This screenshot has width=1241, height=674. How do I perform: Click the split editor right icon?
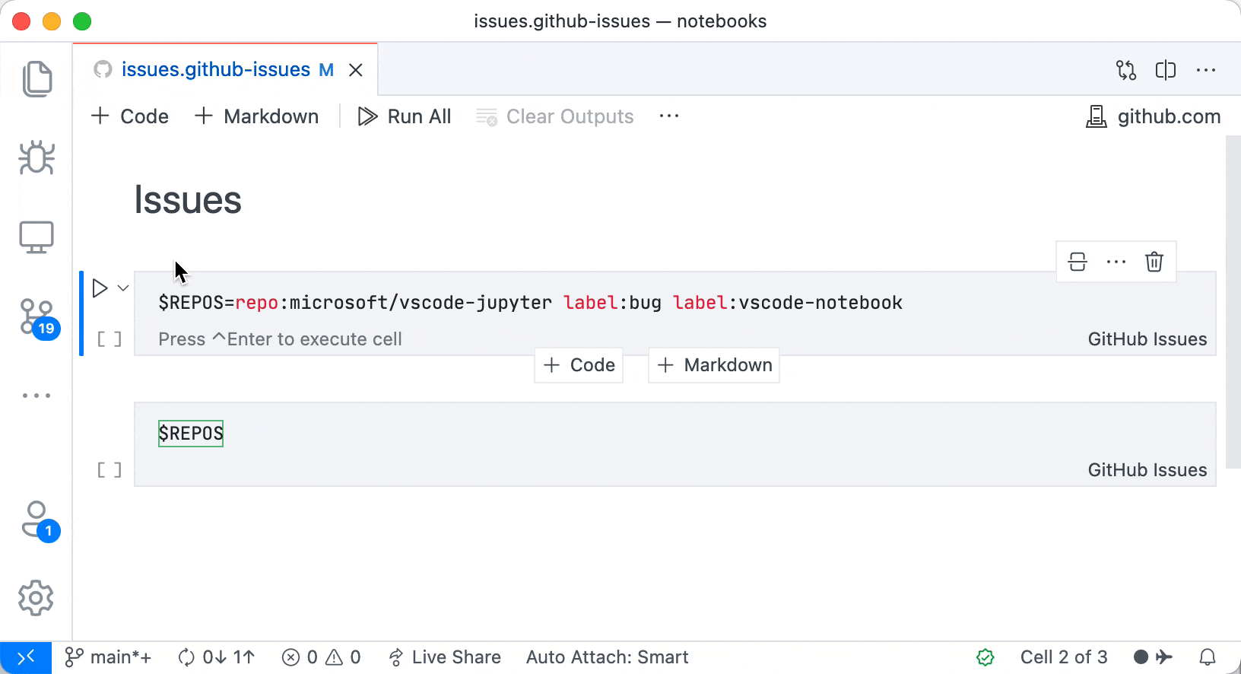click(x=1165, y=70)
